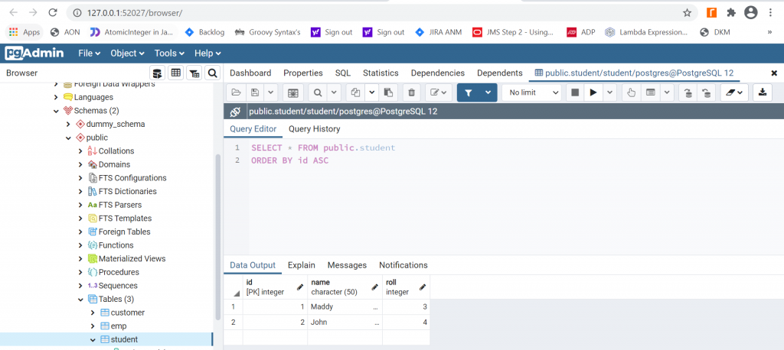Open the Clear eraser dropdown
Image resolution: width=784 pixels, height=350 pixels.
734,92
